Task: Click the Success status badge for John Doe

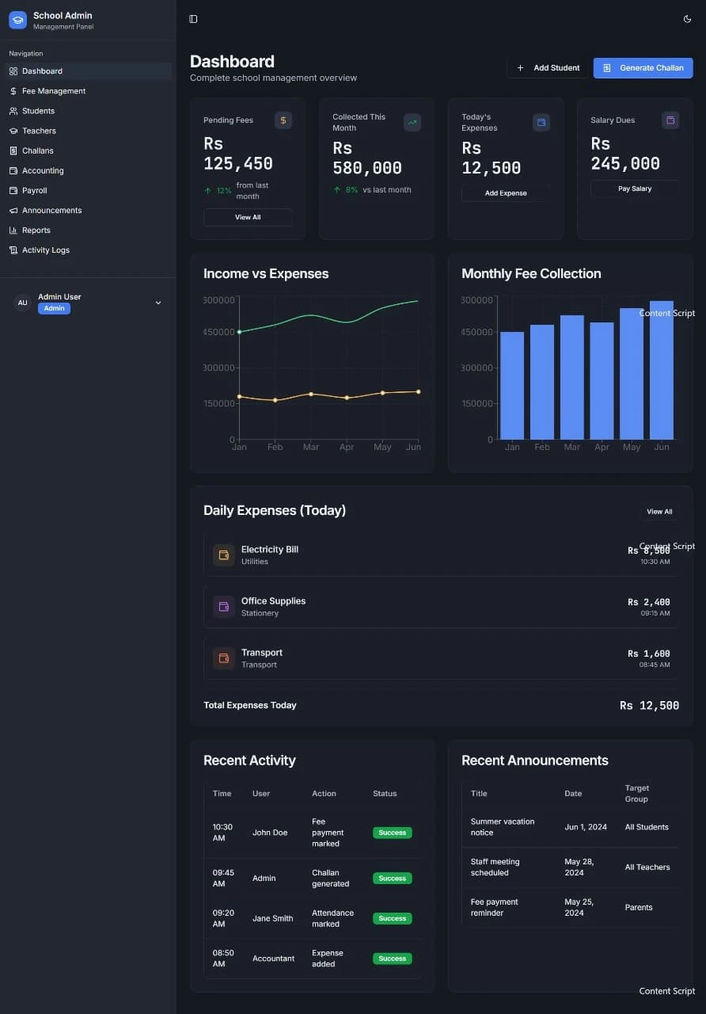Action: click(x=392, y=833)
